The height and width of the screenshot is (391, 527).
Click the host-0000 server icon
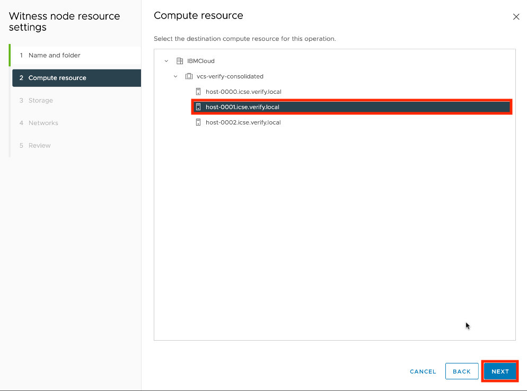tap(198, 92)
